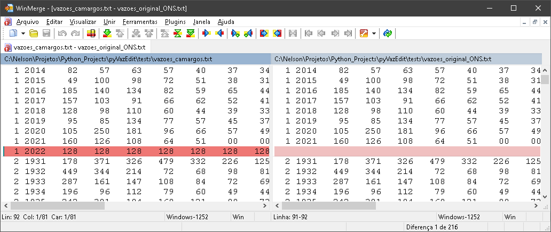Screen dimensions: 551x232
Task: Copy all differences to the left
Action: pyautogui.click(x=277, y=34)
